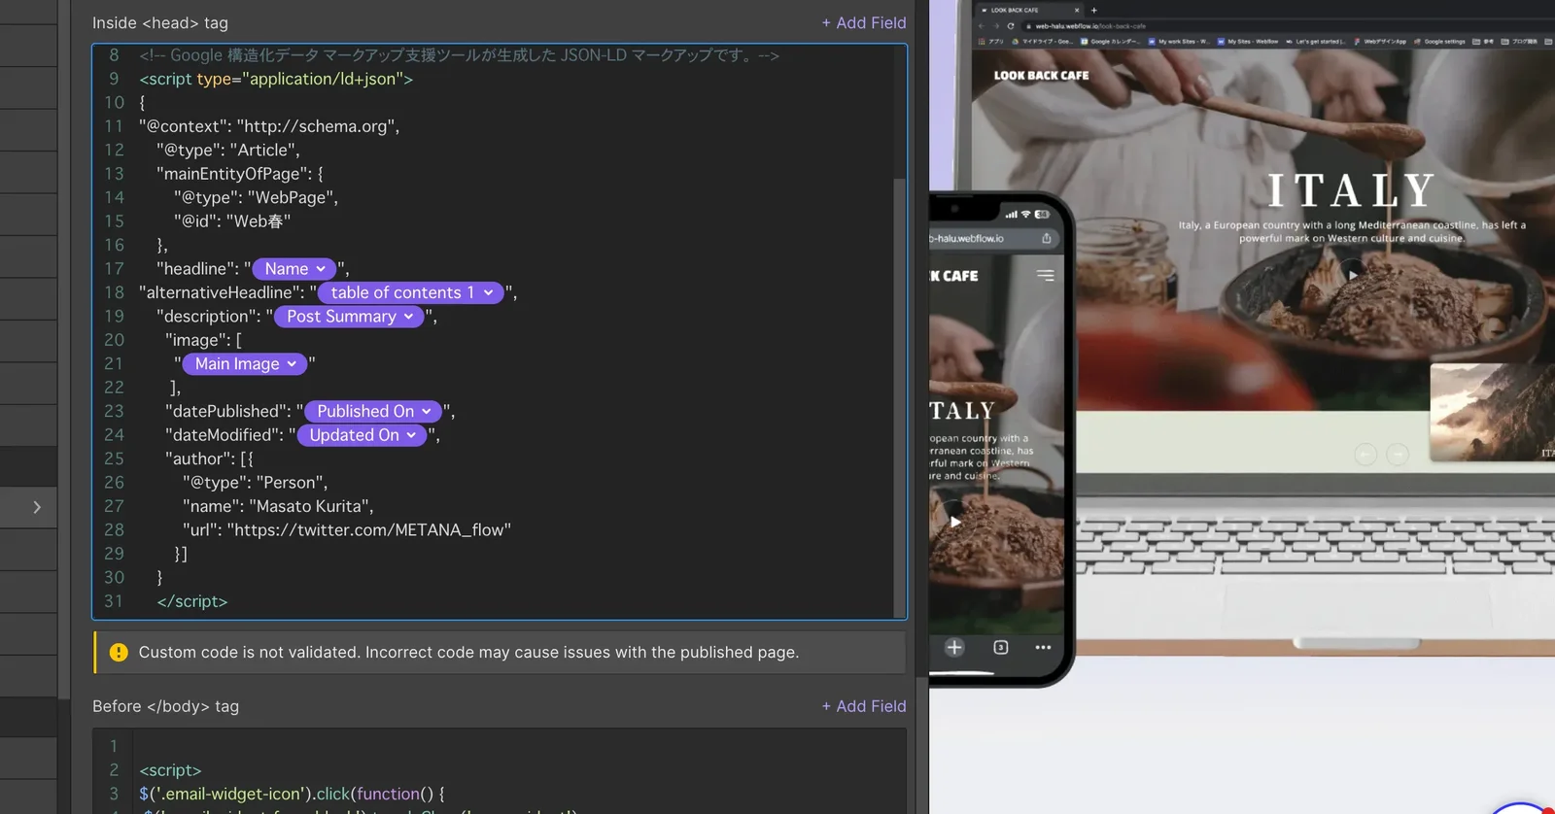Open the Post Summary field chip dropdown
Image resolution: width=1555 pixels, height=814 pixels.
(349, 317)
